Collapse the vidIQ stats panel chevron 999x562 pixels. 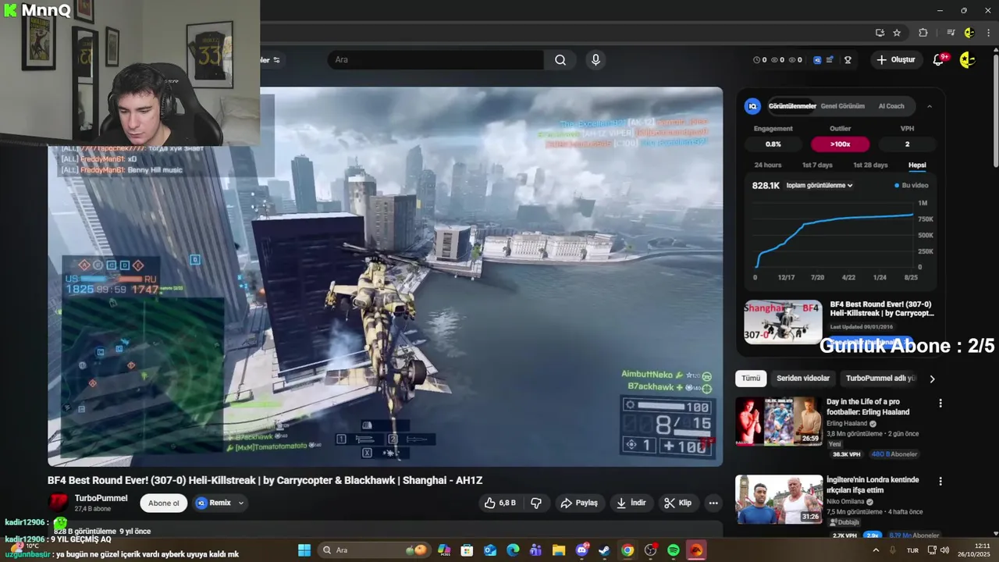[x=929, y=106]
